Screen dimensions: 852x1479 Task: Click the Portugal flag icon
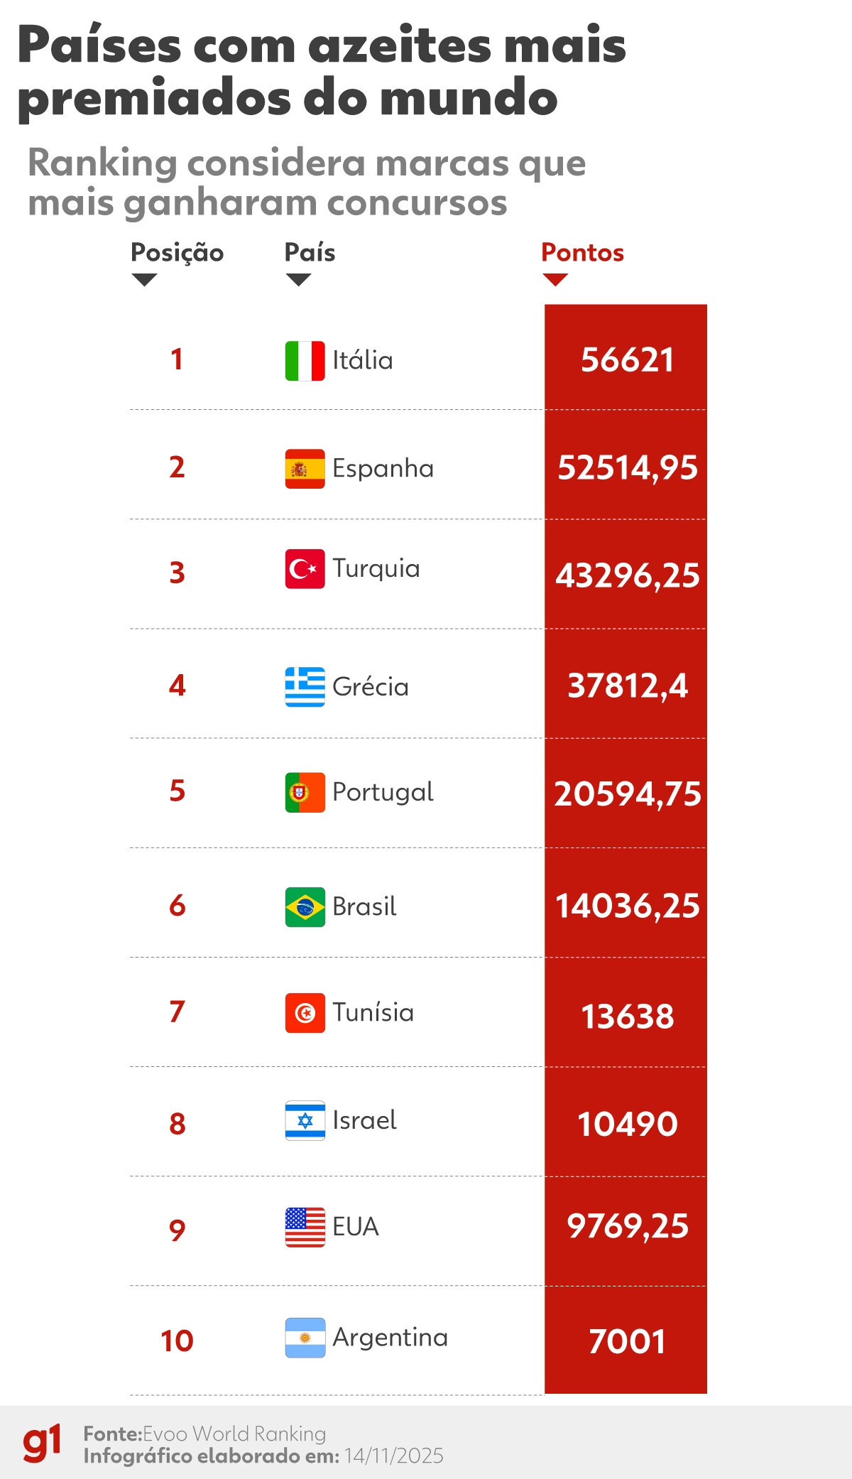[x=305, y=792]
